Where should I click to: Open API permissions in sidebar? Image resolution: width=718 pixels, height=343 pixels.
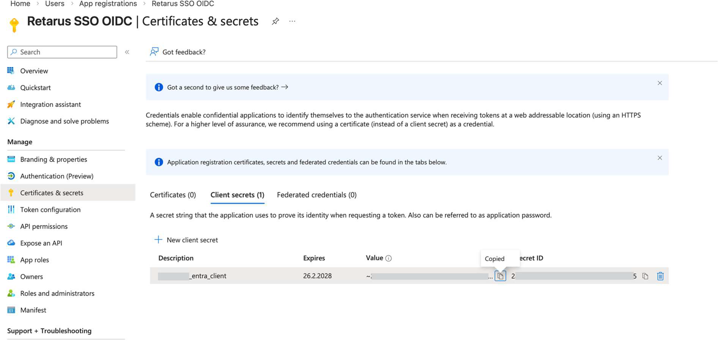coord(44,226)
